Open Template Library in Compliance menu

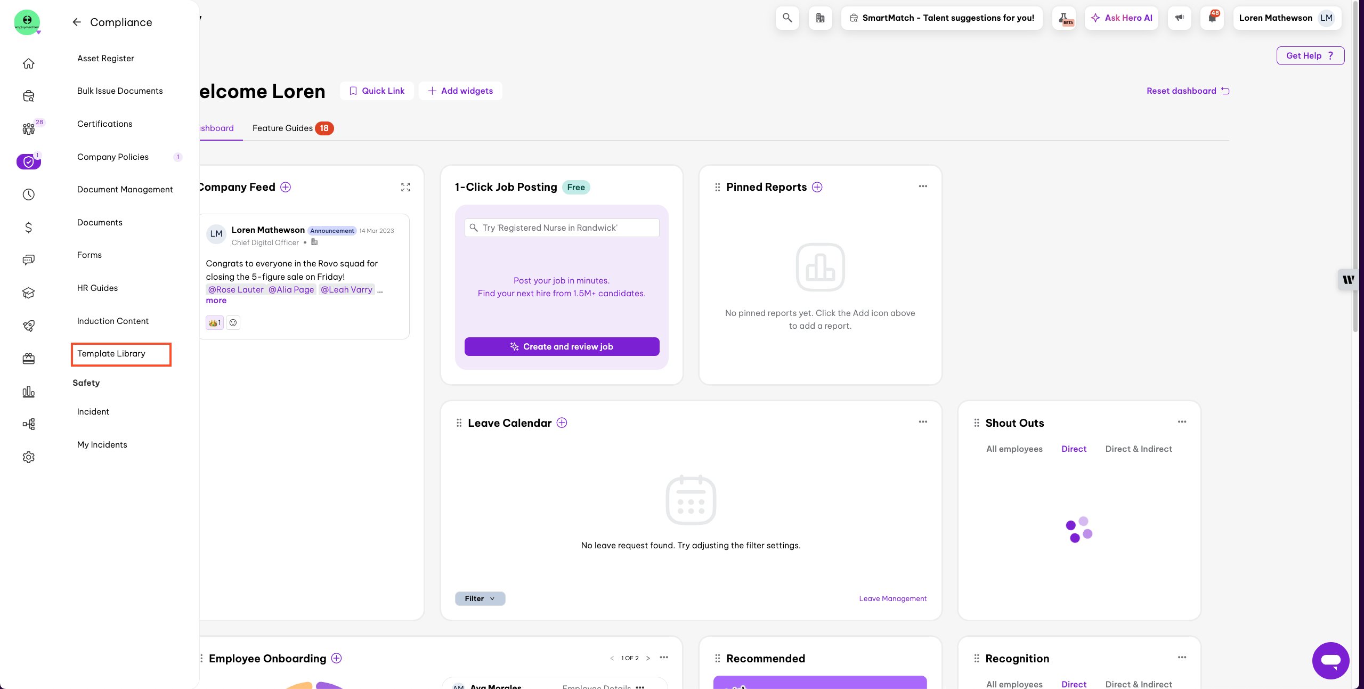[111, 354]
